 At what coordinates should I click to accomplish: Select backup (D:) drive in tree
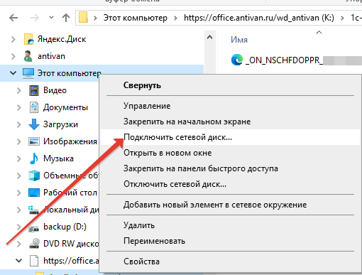pyautogui.click(x=65, y=227)
